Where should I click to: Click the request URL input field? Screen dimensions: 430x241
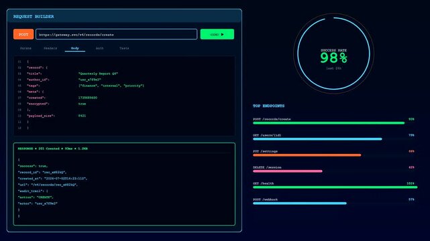(116, 34)
